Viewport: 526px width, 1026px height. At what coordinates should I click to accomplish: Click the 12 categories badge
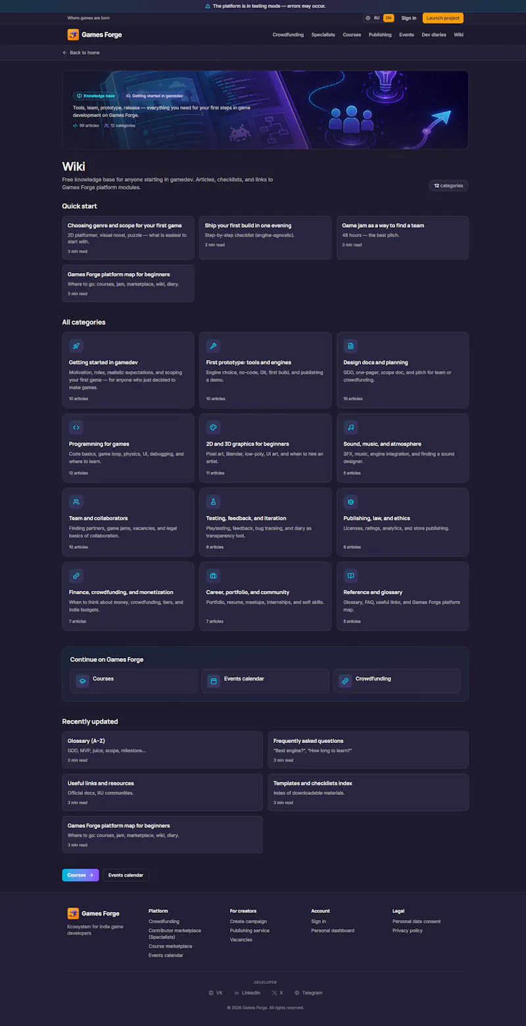[448, 186]
